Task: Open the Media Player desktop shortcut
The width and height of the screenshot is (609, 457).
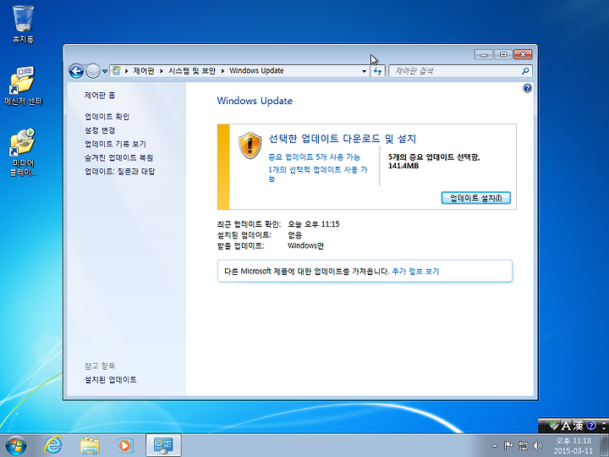Action: pyautogui.click(x=23, y=152)
